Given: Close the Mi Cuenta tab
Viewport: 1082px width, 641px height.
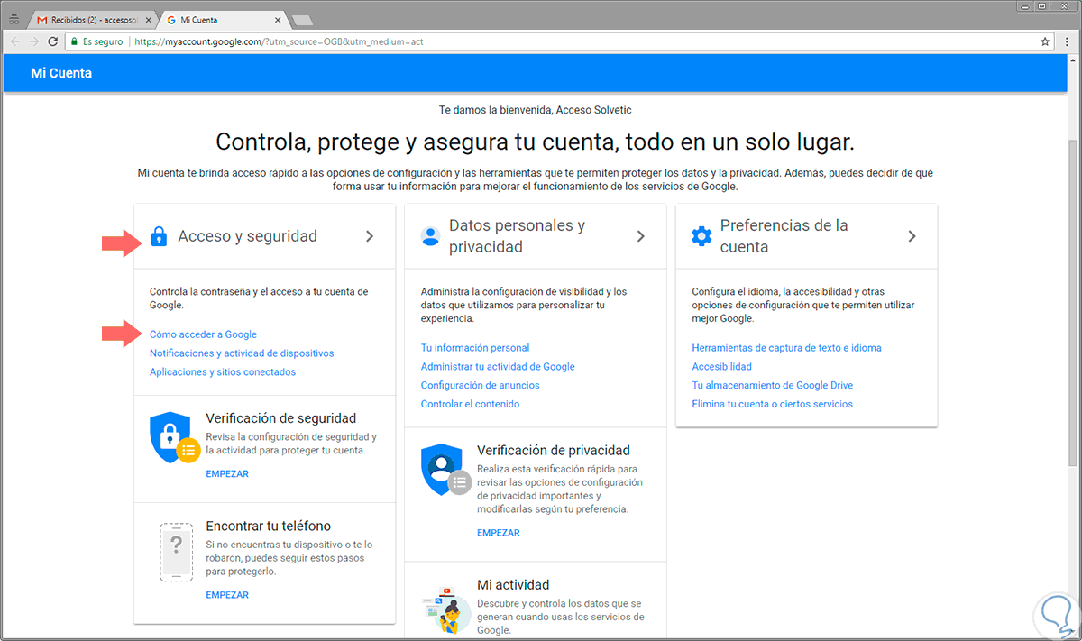Looking at the screenshot, I should (276, 19).
